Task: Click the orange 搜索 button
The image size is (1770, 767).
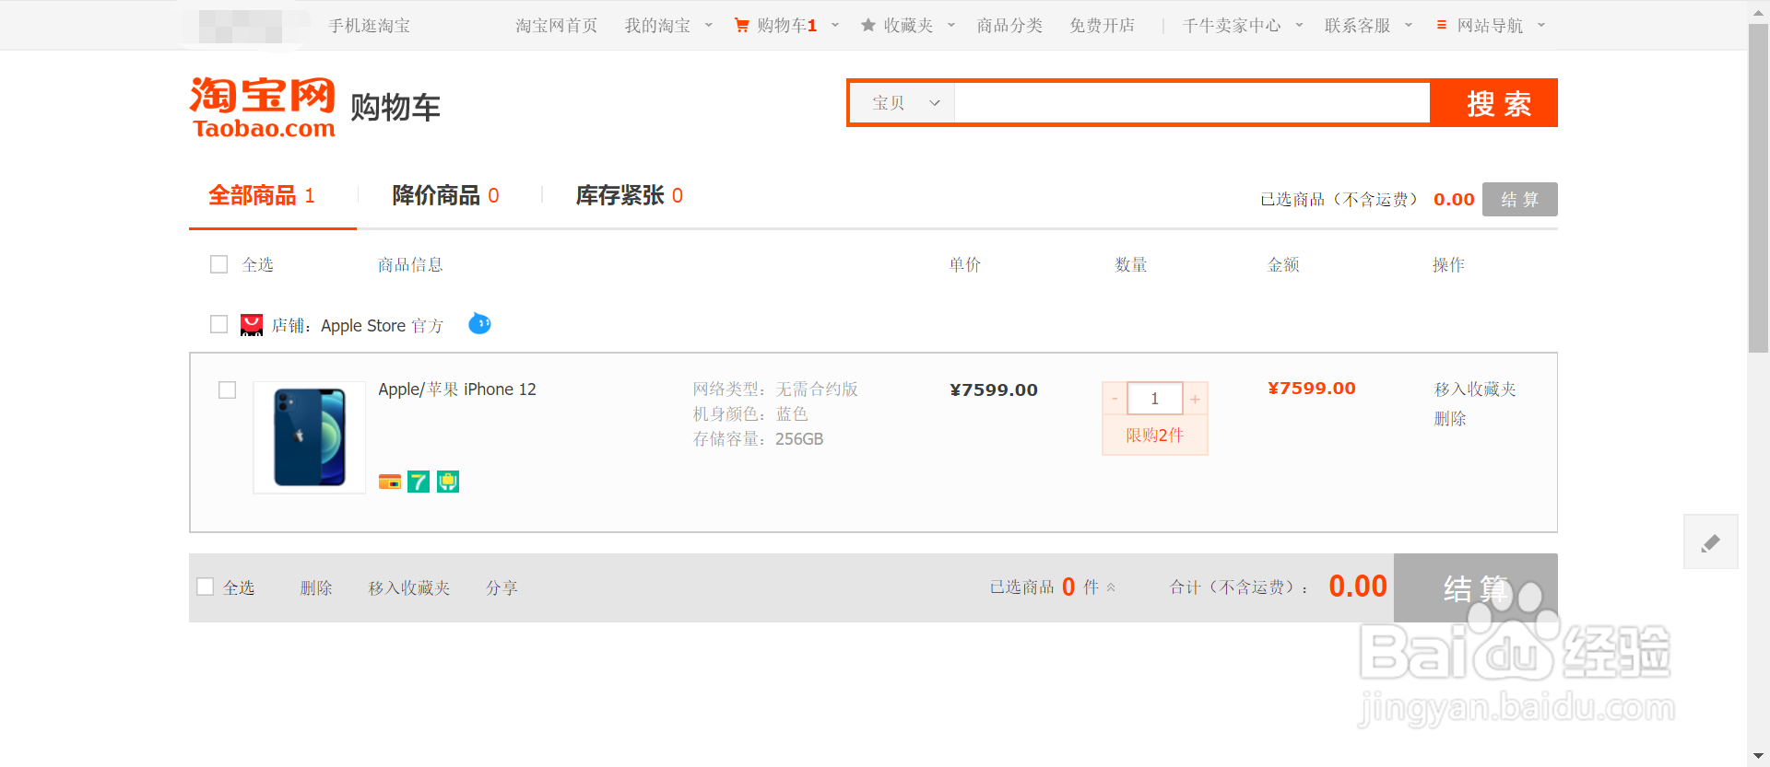Action: pos(1494,103)
